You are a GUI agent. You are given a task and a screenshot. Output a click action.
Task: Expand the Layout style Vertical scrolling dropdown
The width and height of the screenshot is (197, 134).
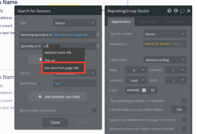coord(165,60)
